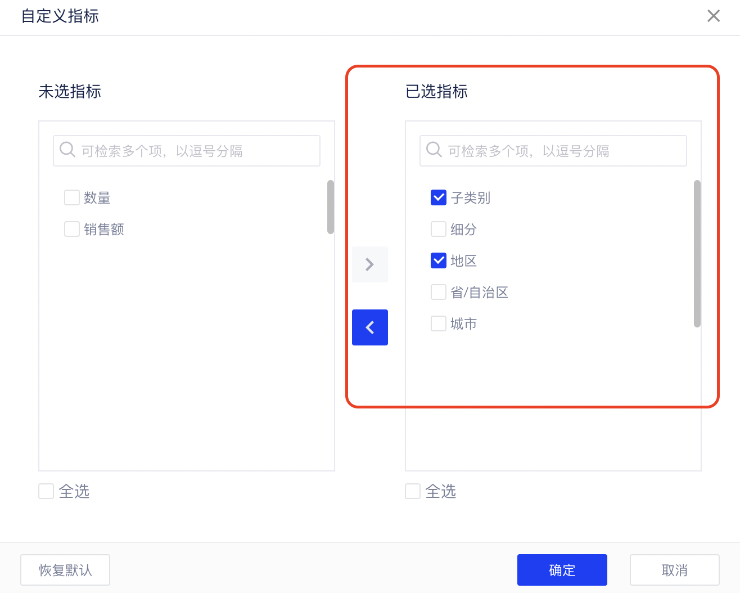The width and height of the screenshot is (740, 593).
Task: Click search magnifier icon in 已选指标 panel
Action: coord(434,150)
